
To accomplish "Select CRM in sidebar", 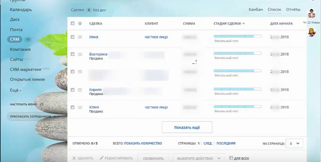I will [x=14, y=39].
